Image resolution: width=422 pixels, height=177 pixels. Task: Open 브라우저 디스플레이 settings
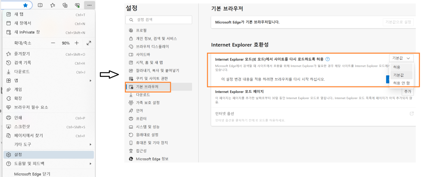pos(159,46)
